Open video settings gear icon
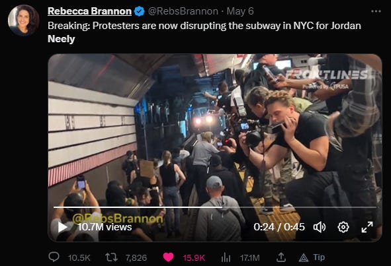 pyautogui.click(x=343, y=227)
